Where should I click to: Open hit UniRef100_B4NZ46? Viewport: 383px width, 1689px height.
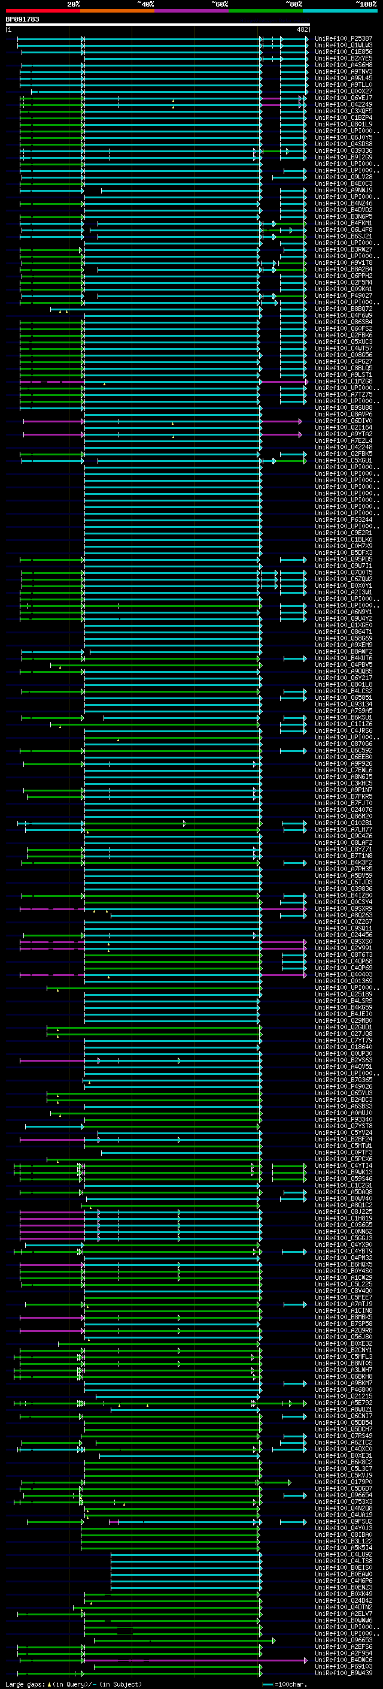pos(344,203)
